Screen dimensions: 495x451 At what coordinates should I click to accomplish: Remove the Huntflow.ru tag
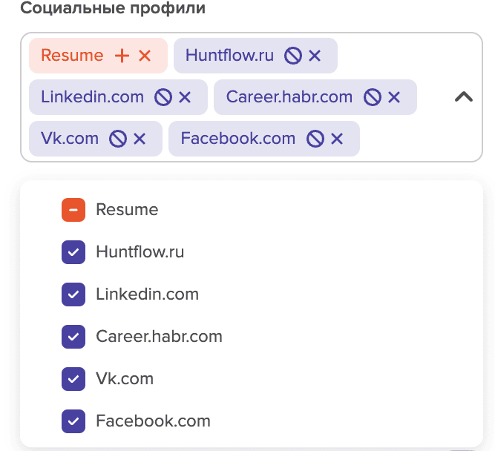[x=315, y=56]
